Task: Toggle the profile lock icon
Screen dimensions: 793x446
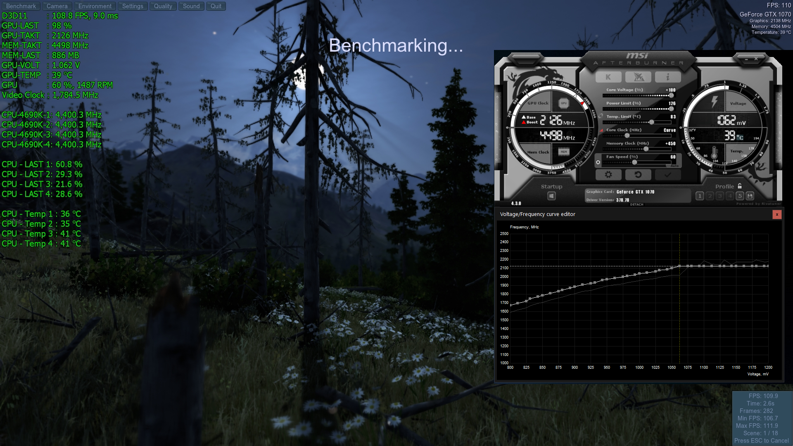Action: coord(740,186)
